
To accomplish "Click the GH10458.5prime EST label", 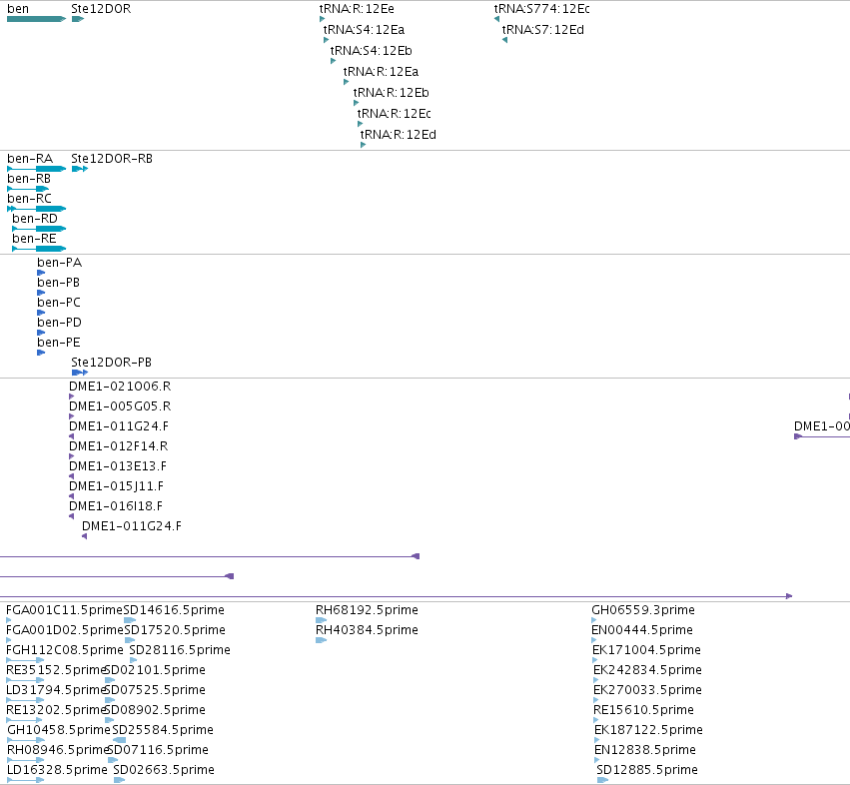I will pos(59,730).
